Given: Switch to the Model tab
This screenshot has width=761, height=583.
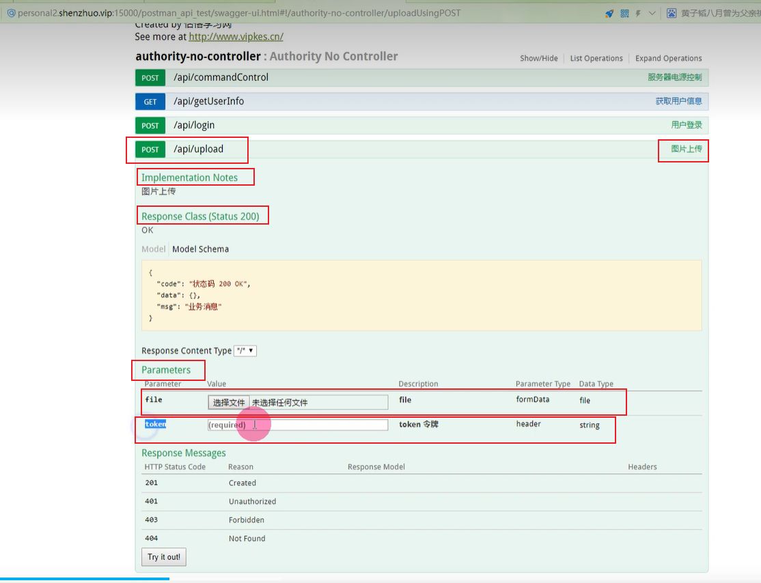Looking at the screenshot, I should pyautogui.click(x=153, y=249).
